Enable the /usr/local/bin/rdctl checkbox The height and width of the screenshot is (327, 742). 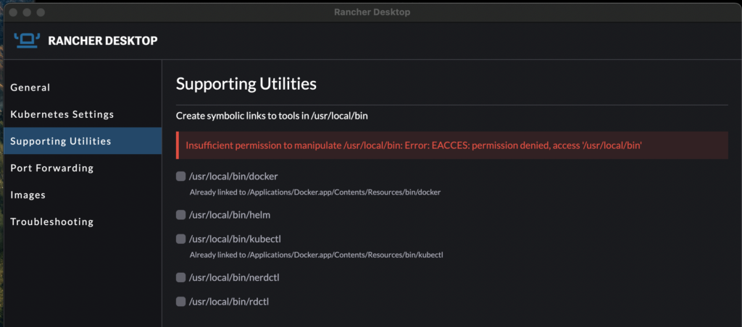[x=180, y=301]
